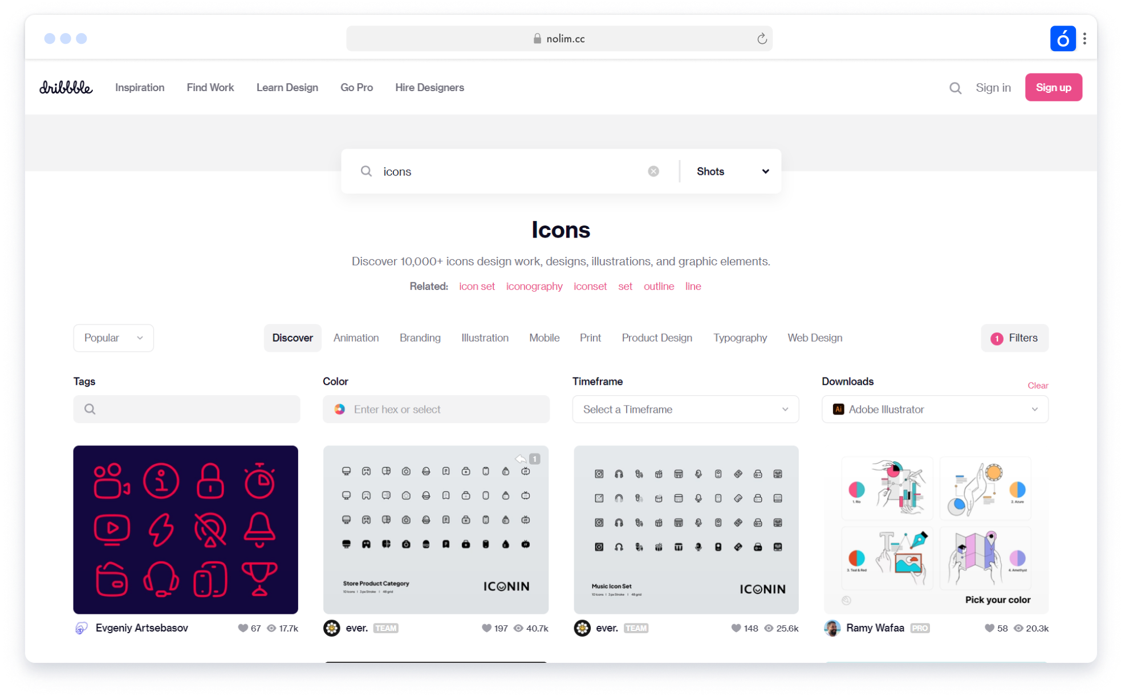The image size is (1121, 697).
Task: Click the Dribbble logo
Action: tap(66, 87)
